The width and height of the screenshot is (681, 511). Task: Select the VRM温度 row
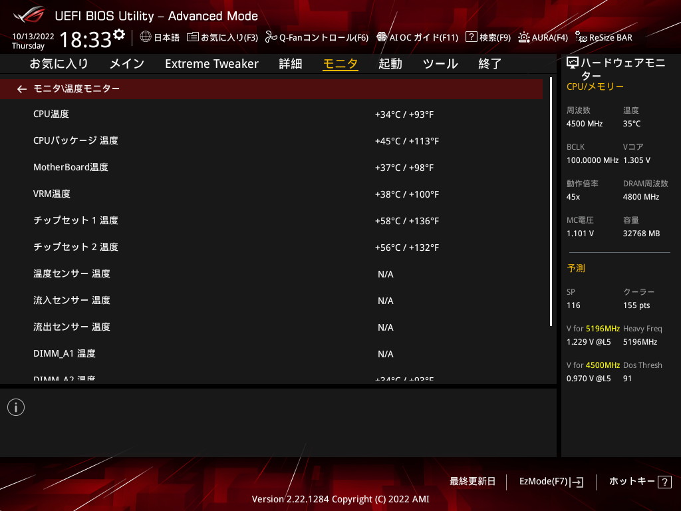tap(271, 194)
